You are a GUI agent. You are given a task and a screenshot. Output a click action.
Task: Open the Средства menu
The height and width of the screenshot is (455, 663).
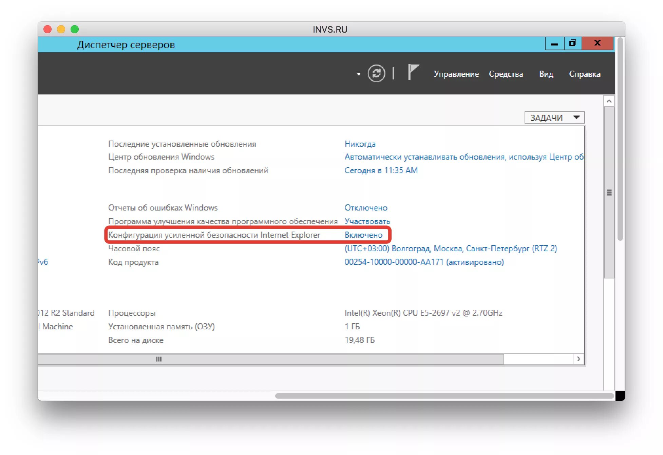point(506,74)
